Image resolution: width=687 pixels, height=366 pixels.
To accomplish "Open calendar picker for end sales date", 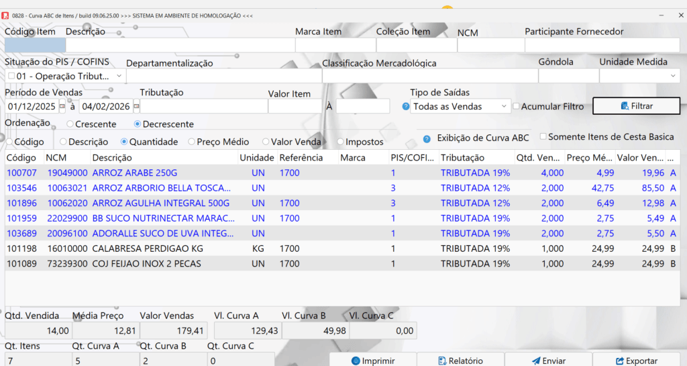I will 136,106.
